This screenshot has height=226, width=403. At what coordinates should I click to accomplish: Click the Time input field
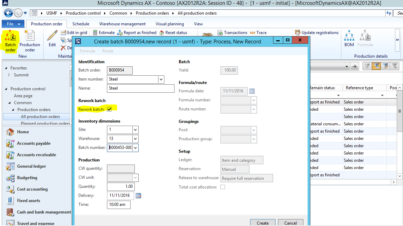[x=118, y=204]
